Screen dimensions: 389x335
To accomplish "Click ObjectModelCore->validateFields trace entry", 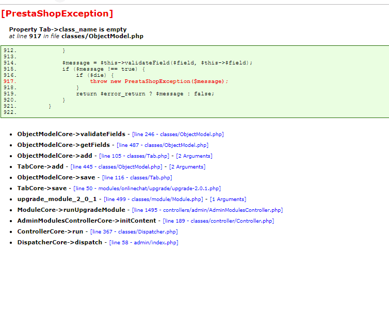I will [71, 134].
